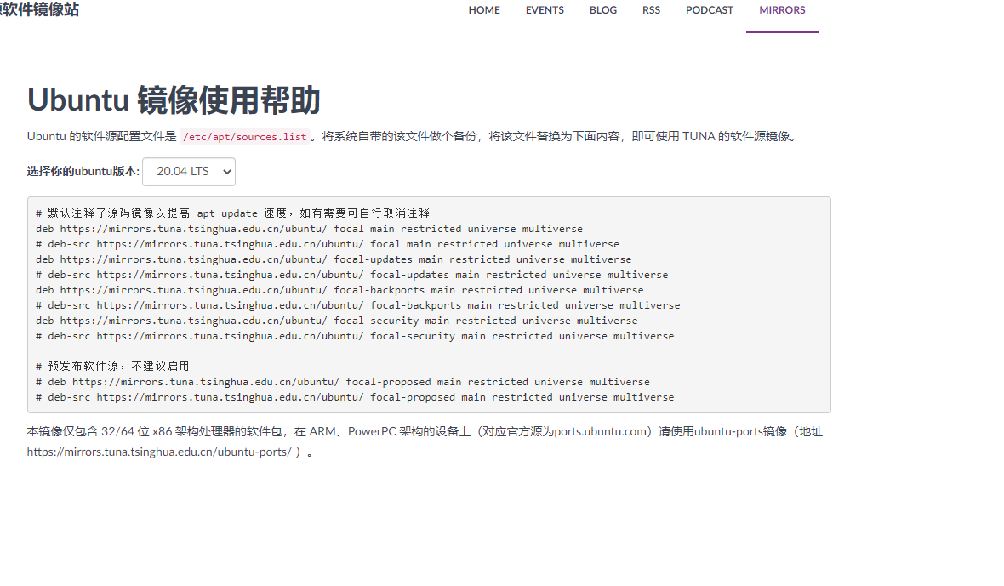Click the intro sentence mentioning TUNA
The width and height of the screenshot is (1004, 586).
click(414, 137)
